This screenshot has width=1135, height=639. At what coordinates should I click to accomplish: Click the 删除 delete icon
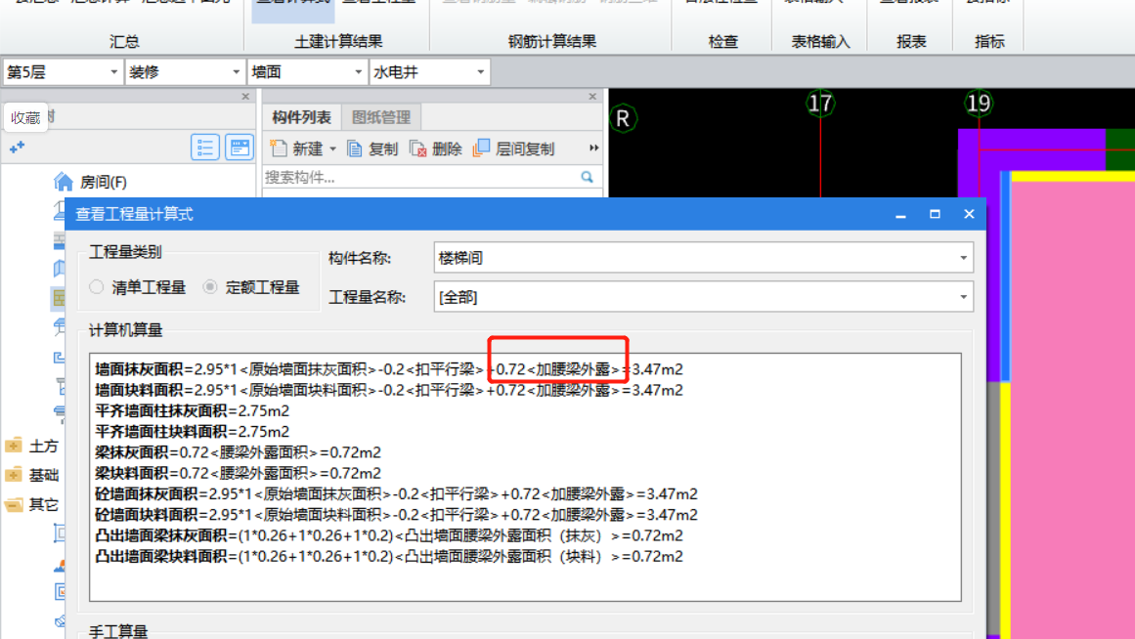pos(417,149)
